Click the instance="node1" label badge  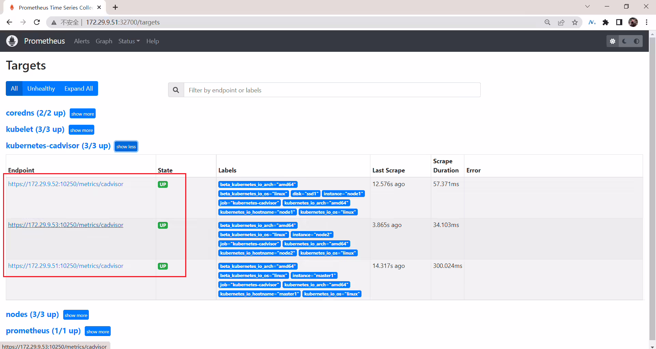click(343, 194)
